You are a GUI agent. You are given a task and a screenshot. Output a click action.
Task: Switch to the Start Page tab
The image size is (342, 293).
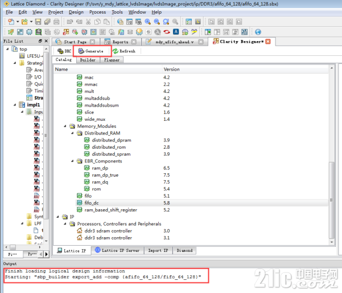pyautogui.click(x=75, y=42)
